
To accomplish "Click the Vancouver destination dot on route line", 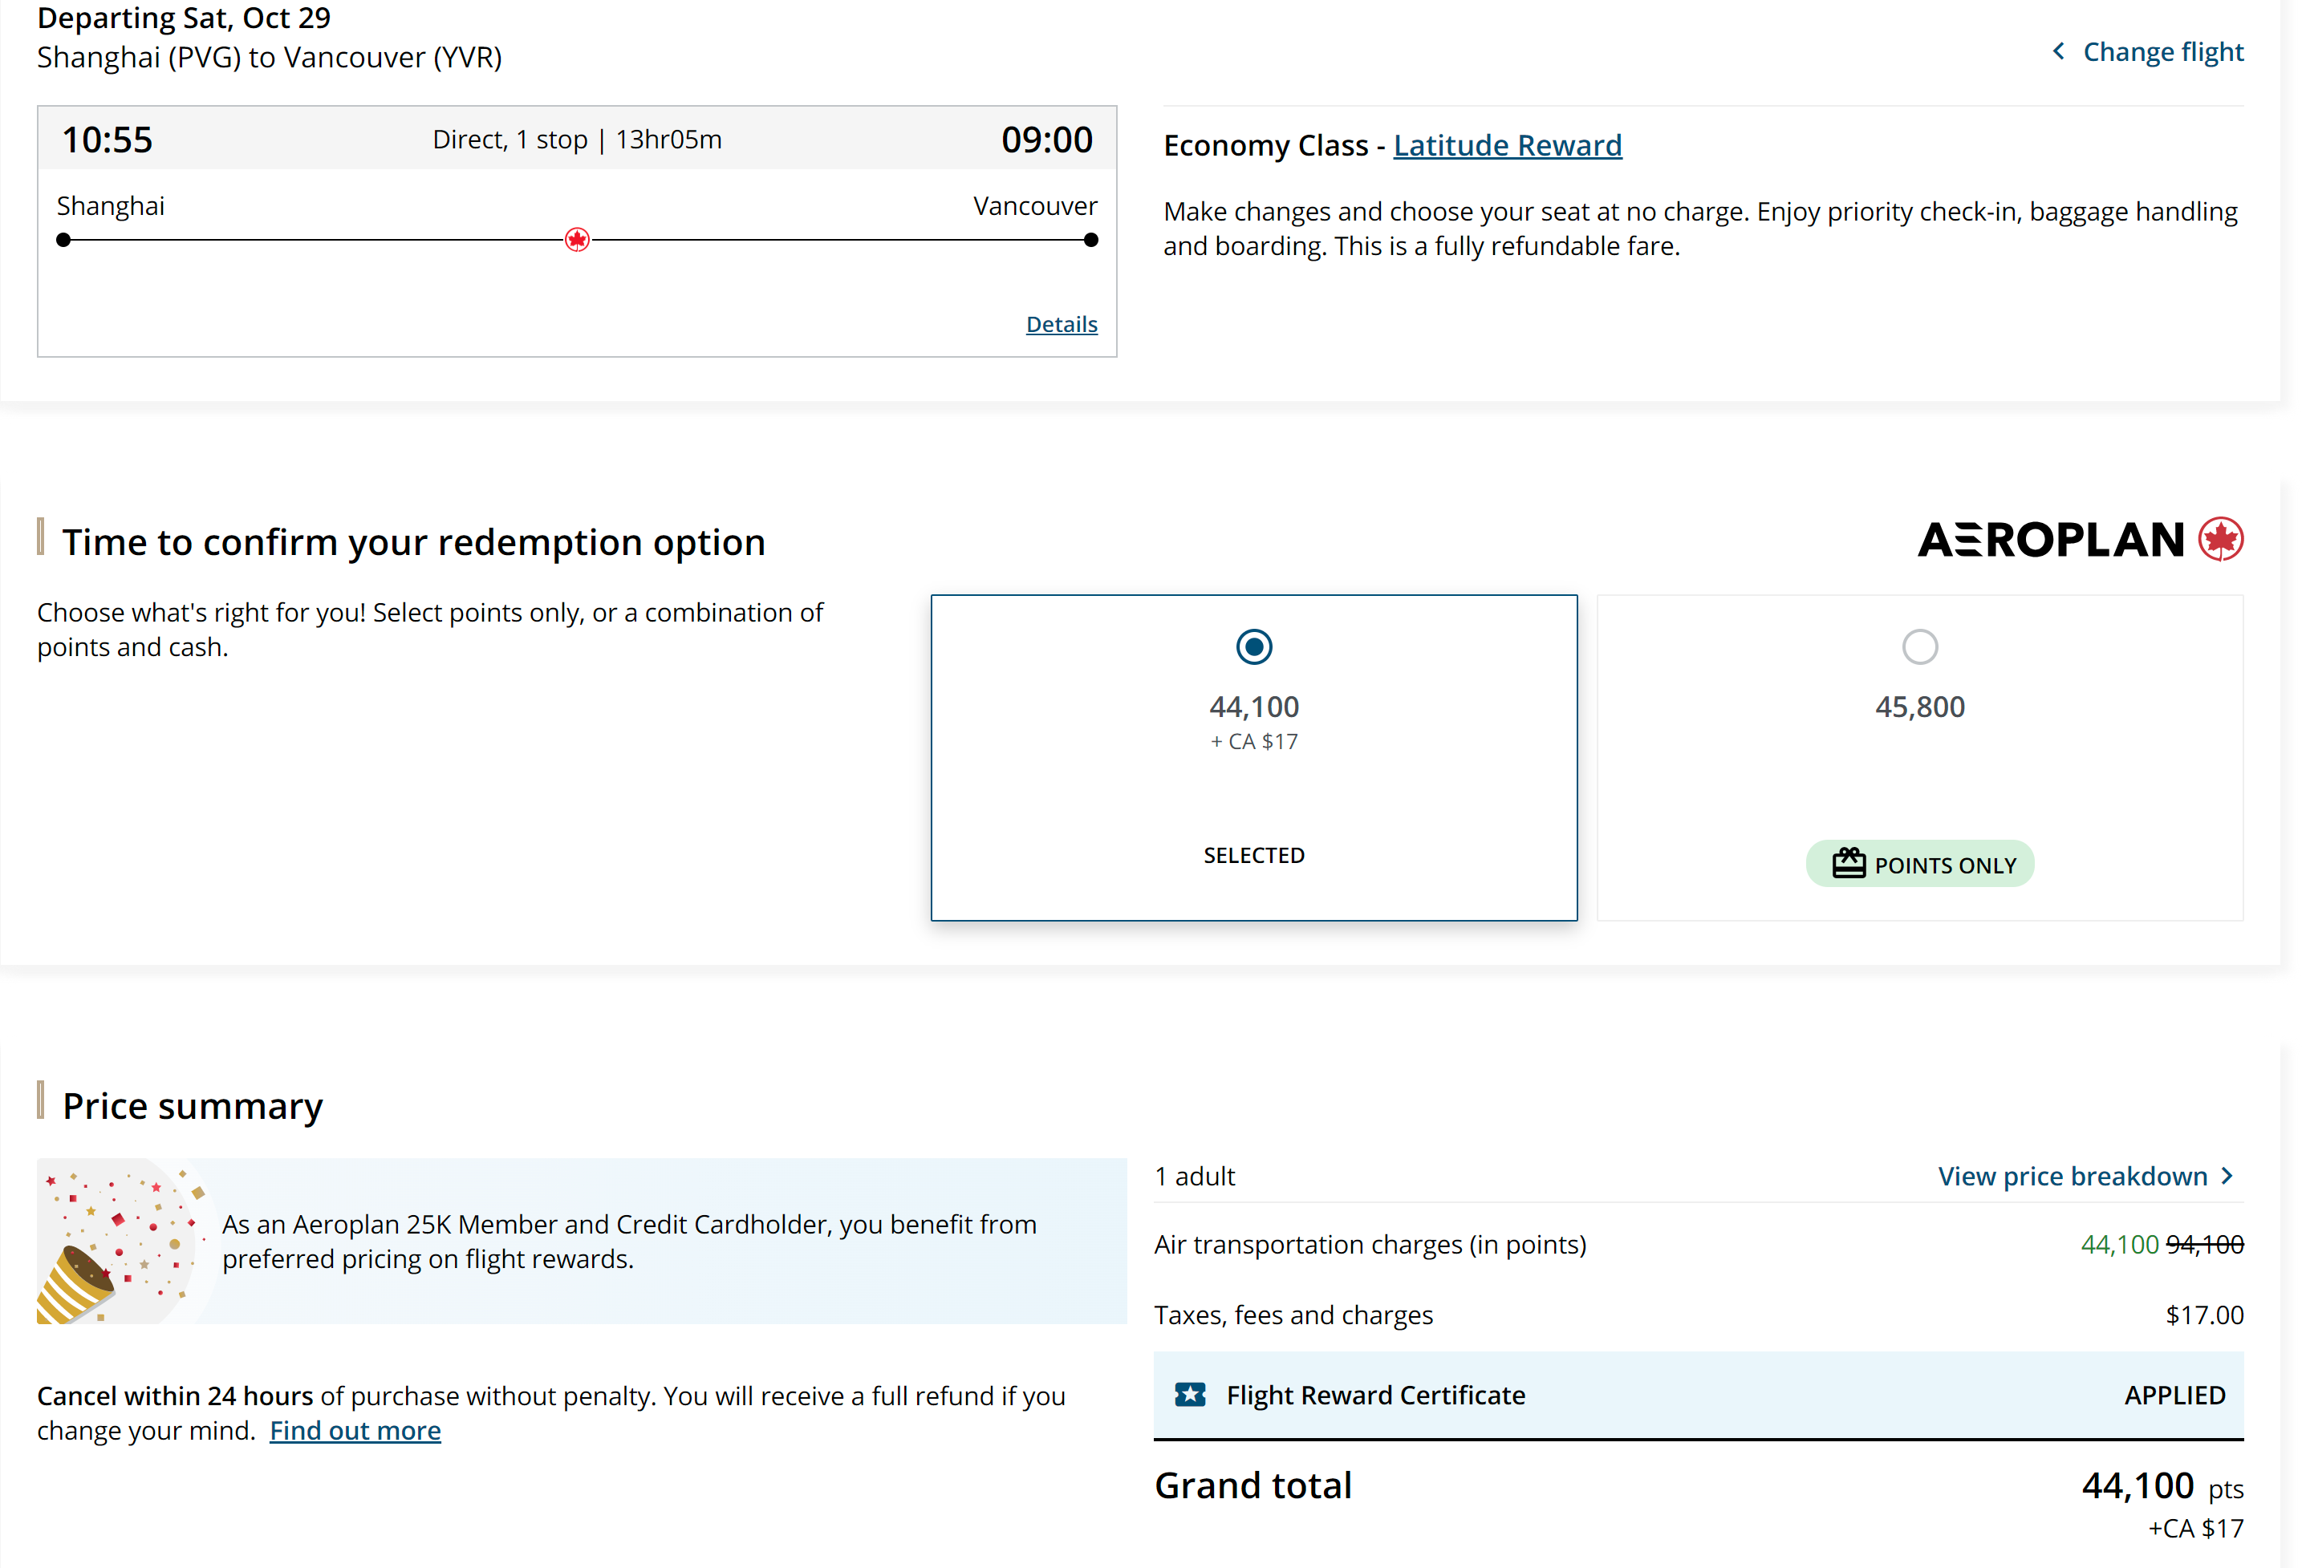I will 1090,240.
